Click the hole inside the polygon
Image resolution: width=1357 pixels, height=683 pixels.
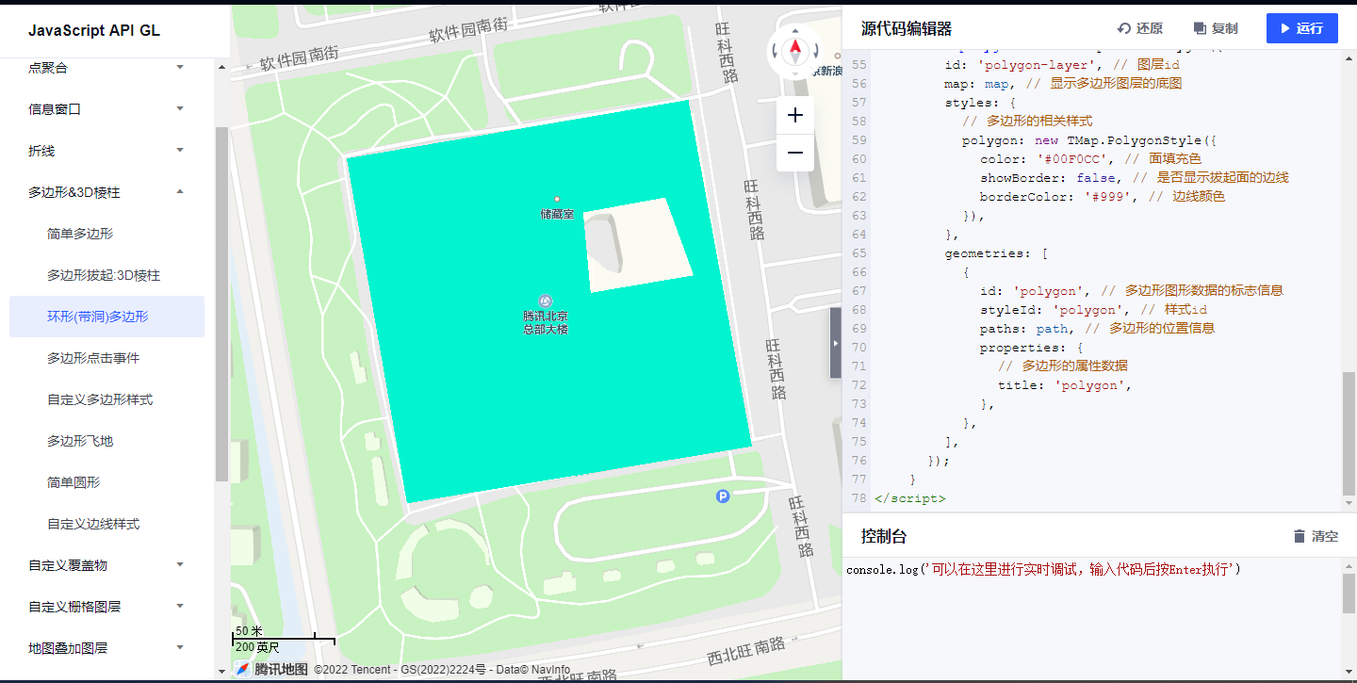637,244
